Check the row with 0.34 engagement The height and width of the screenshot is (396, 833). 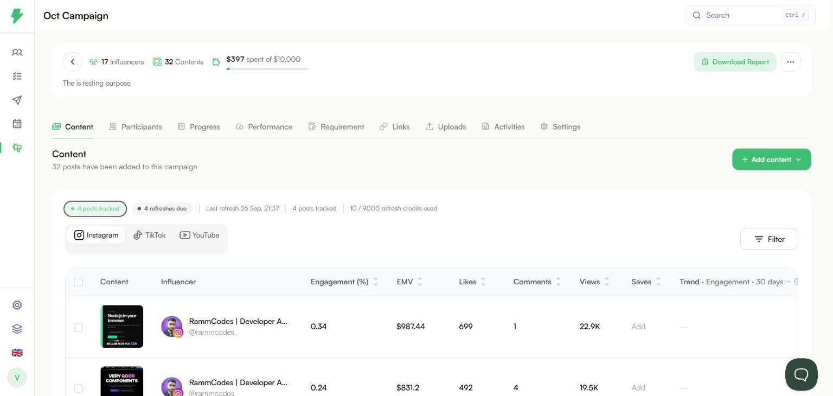[x=79, y=327]
